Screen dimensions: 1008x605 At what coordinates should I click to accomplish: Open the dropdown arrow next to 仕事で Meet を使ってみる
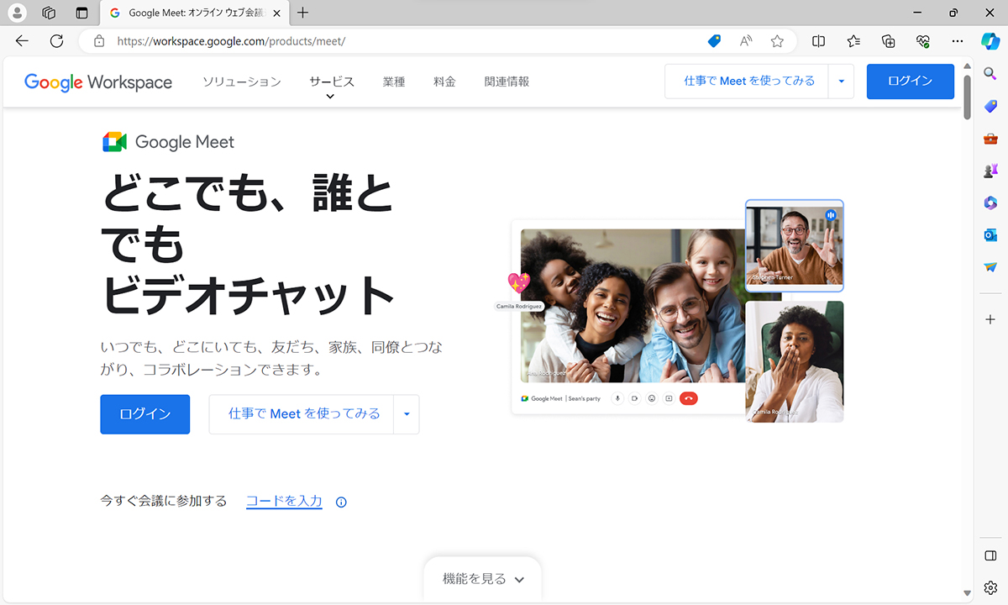pyautogui.click(x=841, y=81)
